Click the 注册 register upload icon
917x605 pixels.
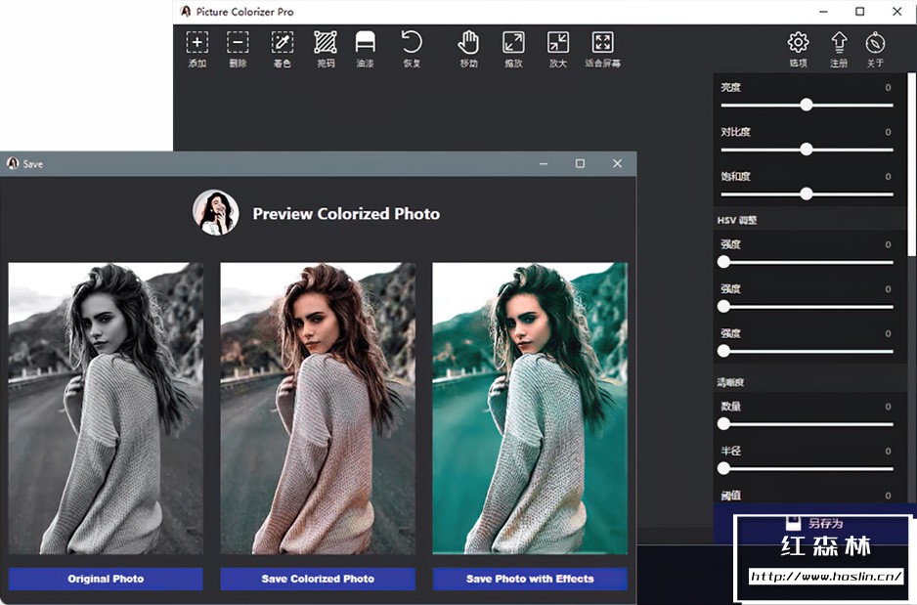point(839,43)
